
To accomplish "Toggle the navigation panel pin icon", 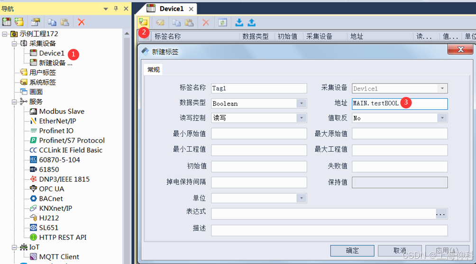I will coord(116,9).
